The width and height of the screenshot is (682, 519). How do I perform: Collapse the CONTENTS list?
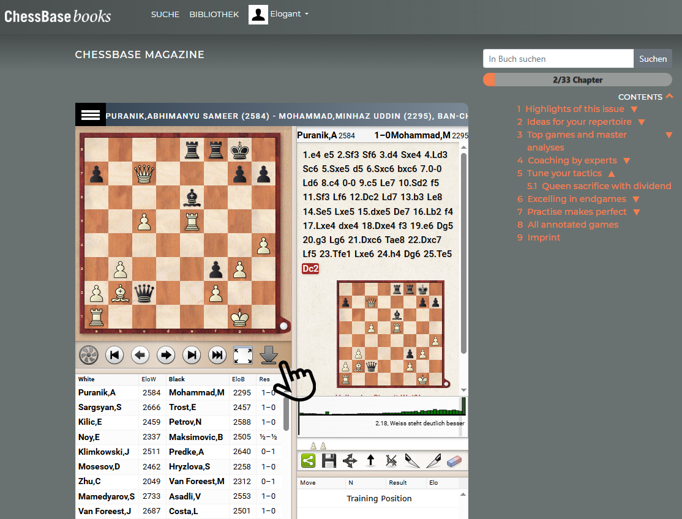point(669,96)
